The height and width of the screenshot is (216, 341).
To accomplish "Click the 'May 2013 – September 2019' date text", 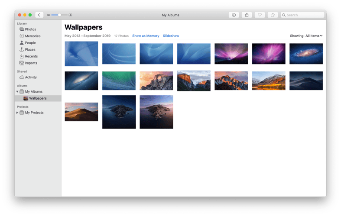I will 88,36.
